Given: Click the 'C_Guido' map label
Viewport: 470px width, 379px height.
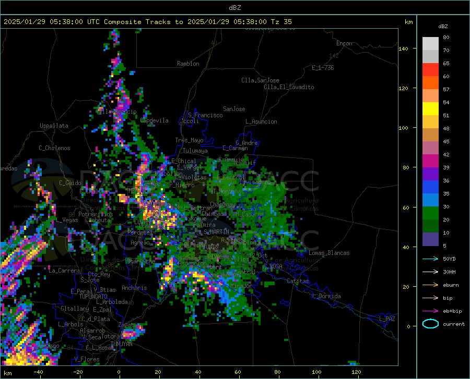Looking at the screenshot, I should 70,183.
